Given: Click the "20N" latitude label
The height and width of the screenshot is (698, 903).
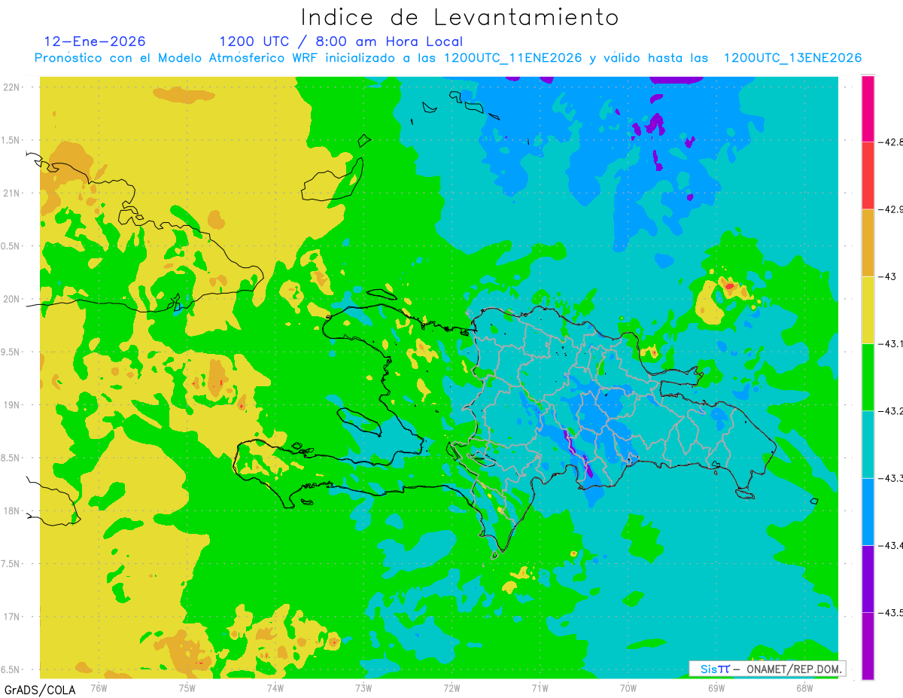Looking at the screenshot, I should tap(13, 299).
